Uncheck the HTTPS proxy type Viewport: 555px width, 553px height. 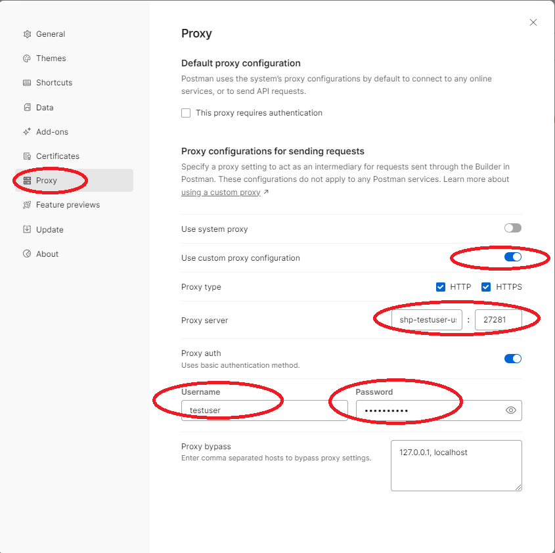coord(486,287)
